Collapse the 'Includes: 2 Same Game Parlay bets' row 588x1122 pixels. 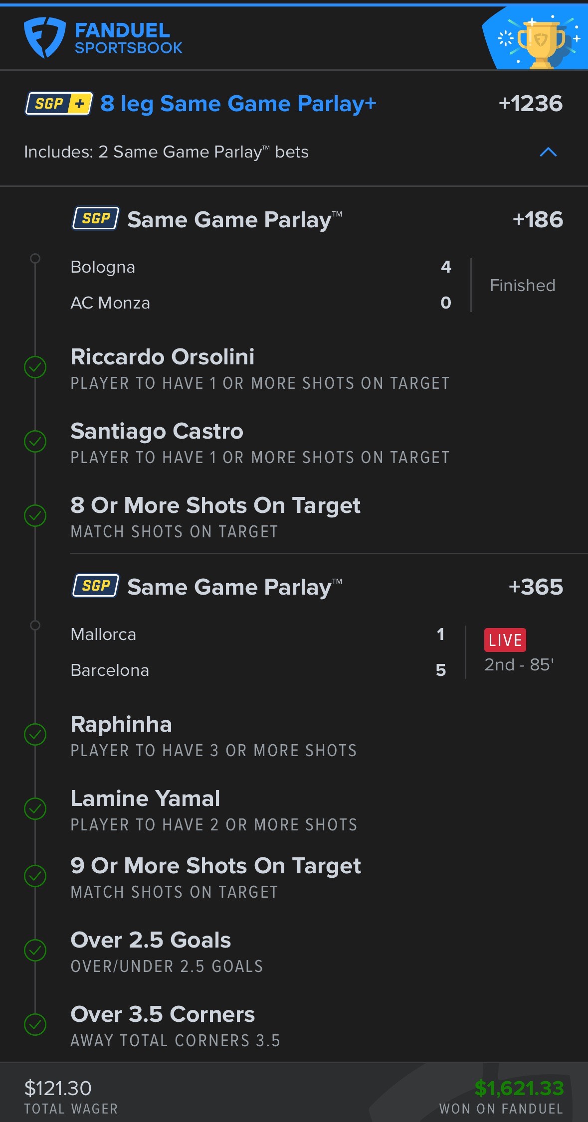[166, 152]
